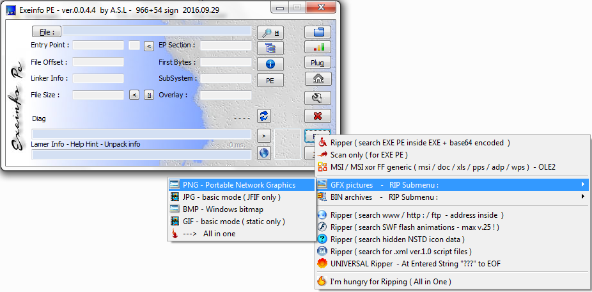Click the globe icon of www Ripper
592x292 pixels.
point(322,215)
